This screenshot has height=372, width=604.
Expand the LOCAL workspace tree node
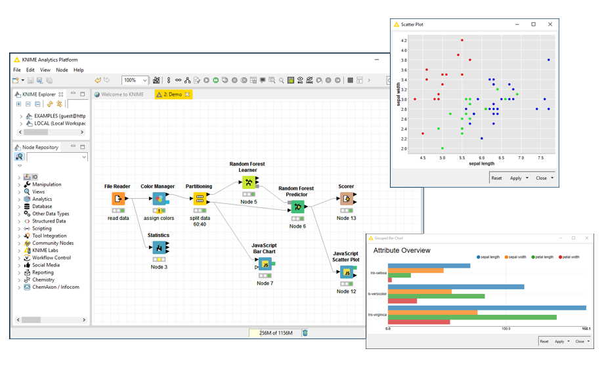(x=21, y=123)
